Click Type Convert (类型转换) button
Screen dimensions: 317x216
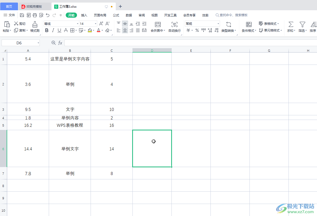(x=229, y=27)
